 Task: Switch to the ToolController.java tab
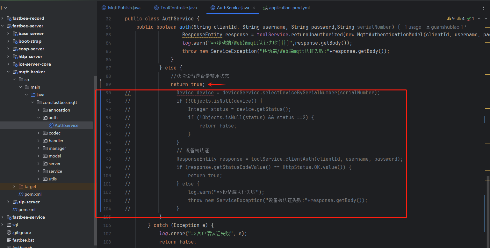point(175,8)
